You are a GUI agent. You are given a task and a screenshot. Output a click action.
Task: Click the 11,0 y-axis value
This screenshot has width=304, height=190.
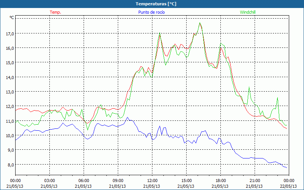(10, 121)
